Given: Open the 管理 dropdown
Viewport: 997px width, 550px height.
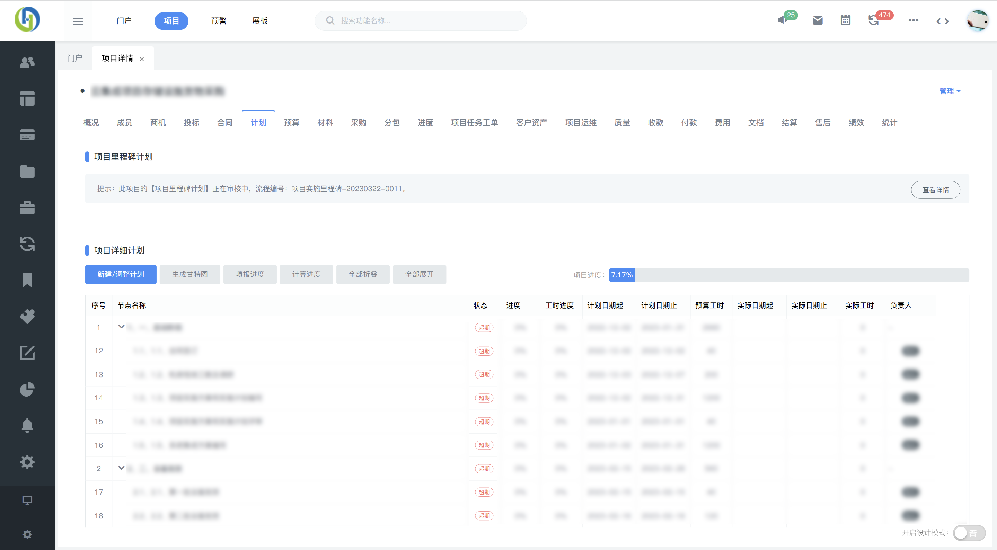Looking at the screenshot, I should pyautogui.click(x=950, y=91).
